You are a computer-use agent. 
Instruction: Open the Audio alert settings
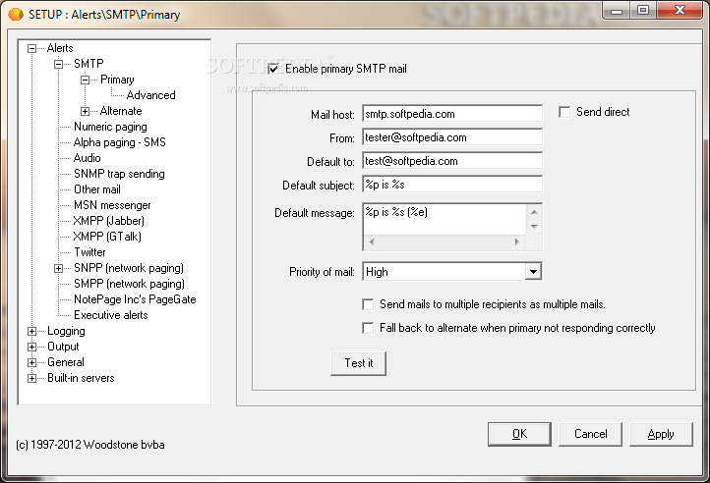[87, 158]
